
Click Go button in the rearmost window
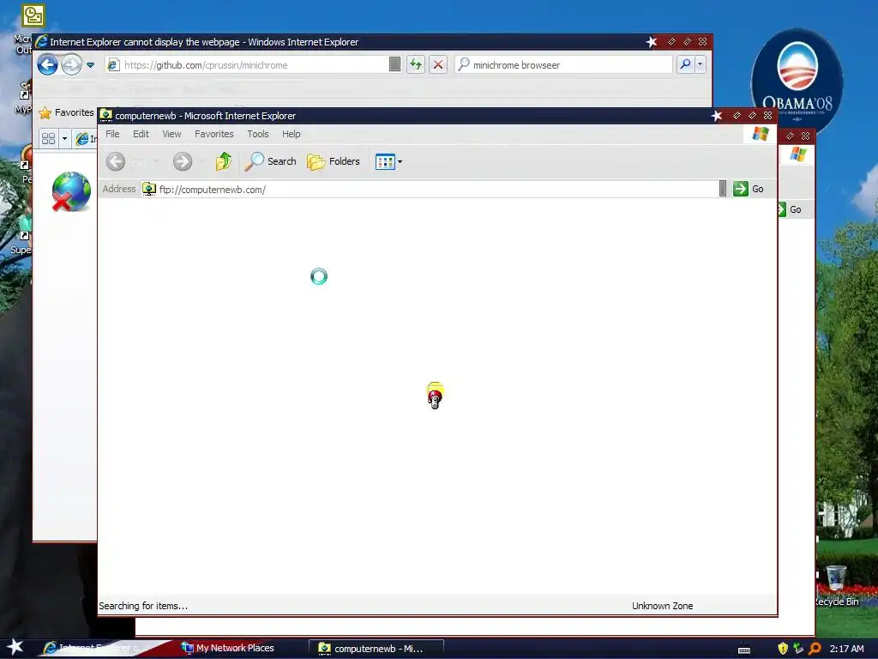[790, 209]
